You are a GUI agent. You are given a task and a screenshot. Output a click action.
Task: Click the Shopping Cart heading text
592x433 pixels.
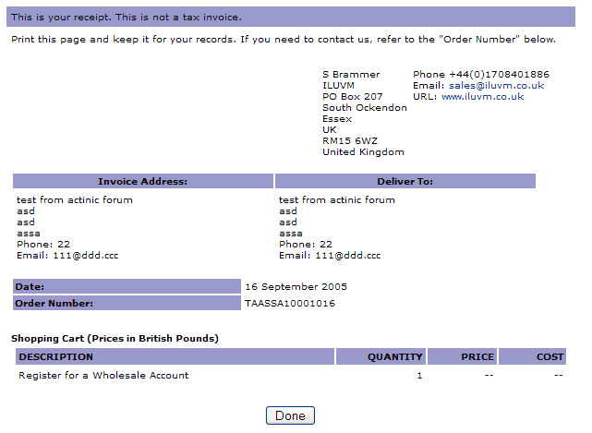[115, 339]
